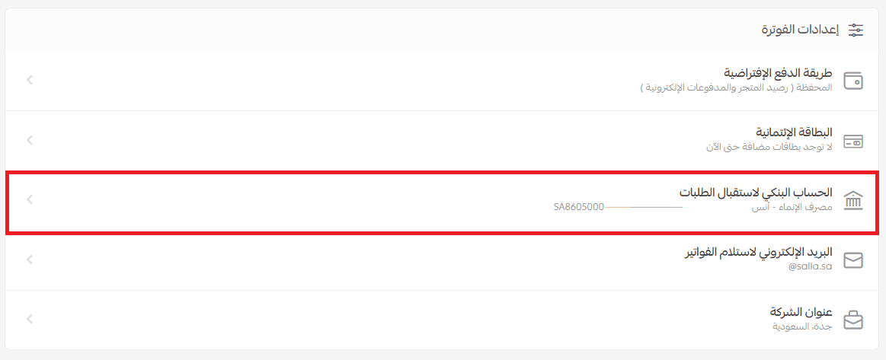Image resolution: width=886 pixels, height=360 pixels.
Task: Click the briefcase icon for company address
Action: tap(853, 320)
